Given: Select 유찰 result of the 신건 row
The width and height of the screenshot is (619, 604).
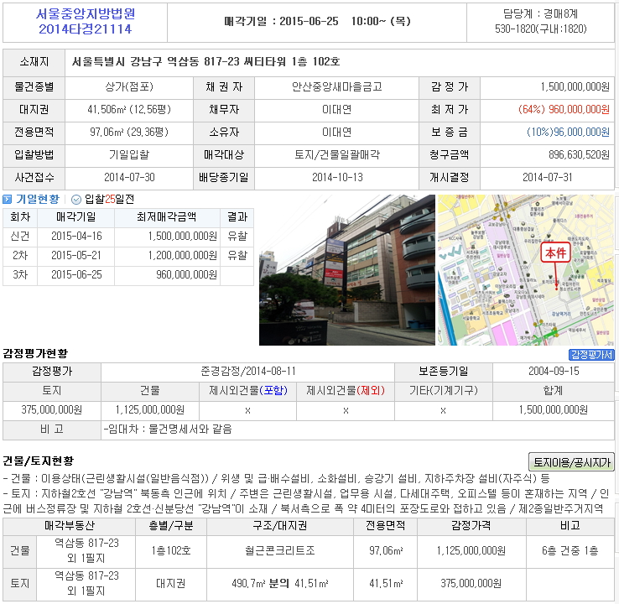Looking at the screenshot, I should [237, 237].
